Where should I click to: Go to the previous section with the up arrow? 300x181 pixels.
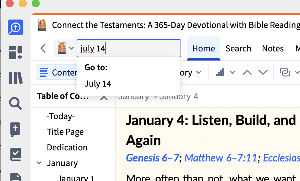pos(247,72)
